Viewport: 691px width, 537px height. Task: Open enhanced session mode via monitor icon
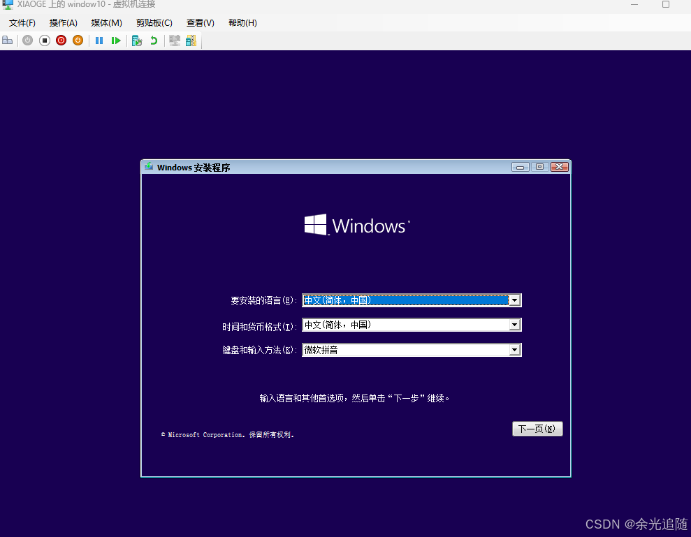tap(173, 40)
